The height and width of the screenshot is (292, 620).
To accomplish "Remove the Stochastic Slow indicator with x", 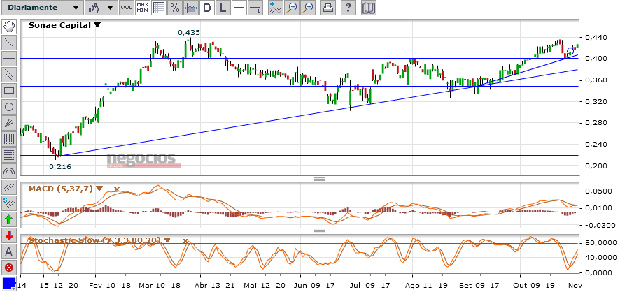I will pos(185,240).
